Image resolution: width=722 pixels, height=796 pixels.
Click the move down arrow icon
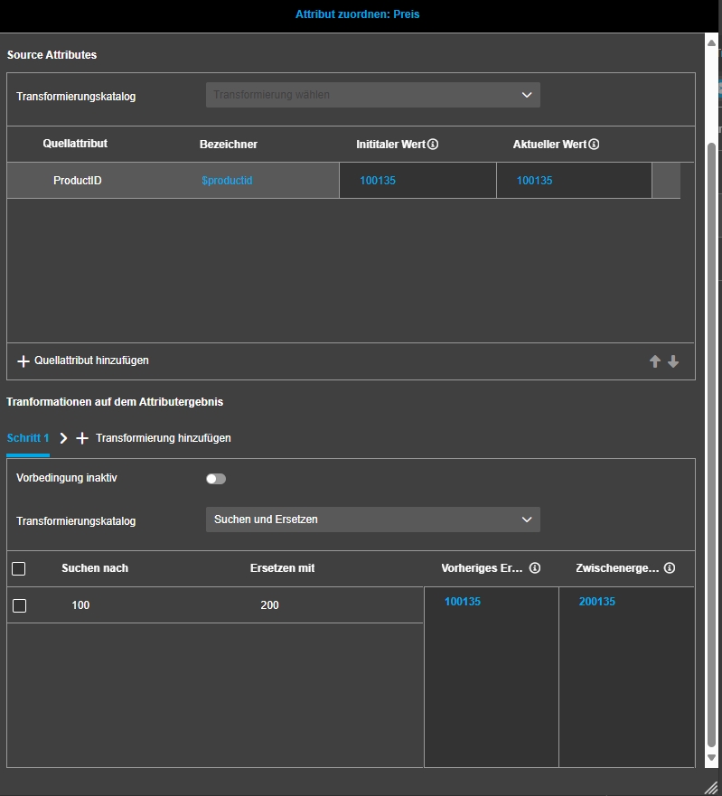point(673,361)
